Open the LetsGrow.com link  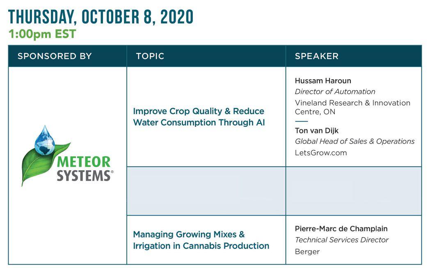pyautogui.click(x=321, y=153)
